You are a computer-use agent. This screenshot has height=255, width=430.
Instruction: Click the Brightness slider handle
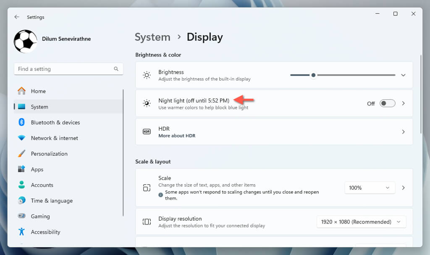coord(313,75)
